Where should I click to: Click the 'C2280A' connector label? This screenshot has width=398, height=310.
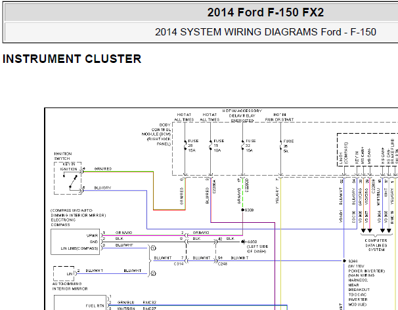(214, 187)
